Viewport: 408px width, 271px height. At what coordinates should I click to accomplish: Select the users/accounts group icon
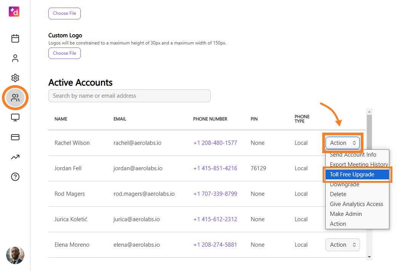coord(15,98)
